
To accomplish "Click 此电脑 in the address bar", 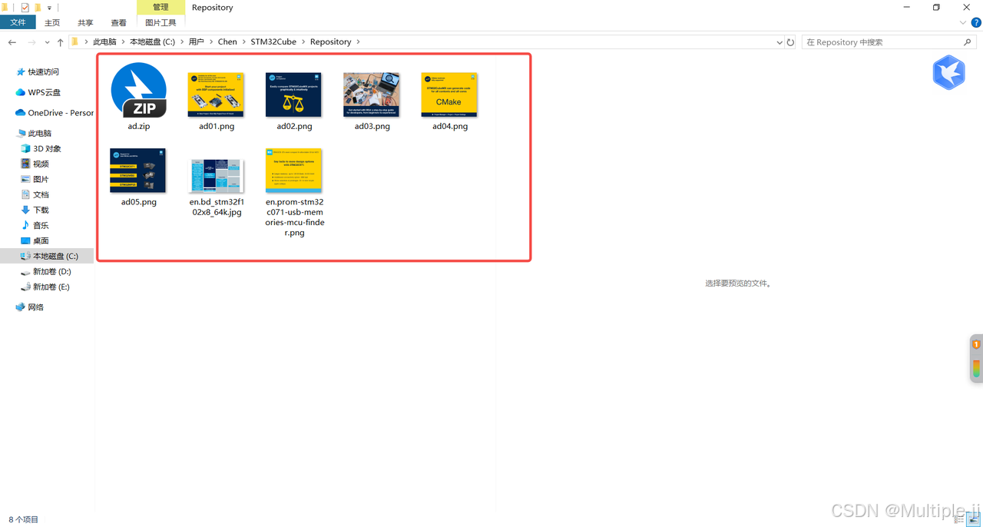I will coord(104,42).
